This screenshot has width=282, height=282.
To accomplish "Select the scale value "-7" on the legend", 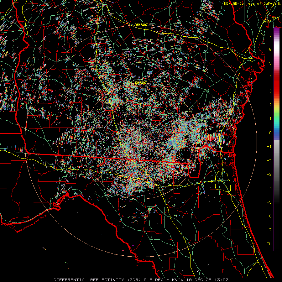I will coord(269,230).
